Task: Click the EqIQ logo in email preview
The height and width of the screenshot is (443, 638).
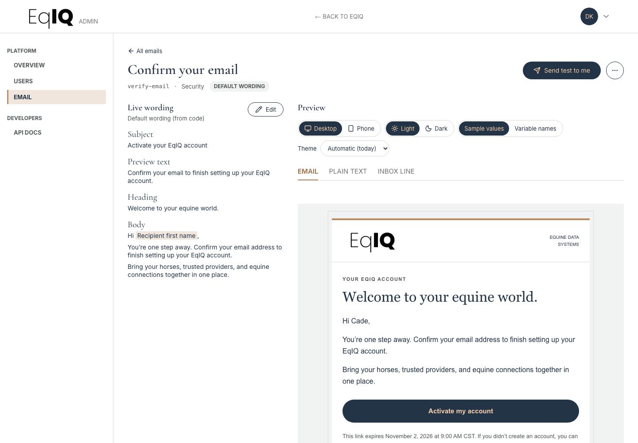Action: click(372, 242)
